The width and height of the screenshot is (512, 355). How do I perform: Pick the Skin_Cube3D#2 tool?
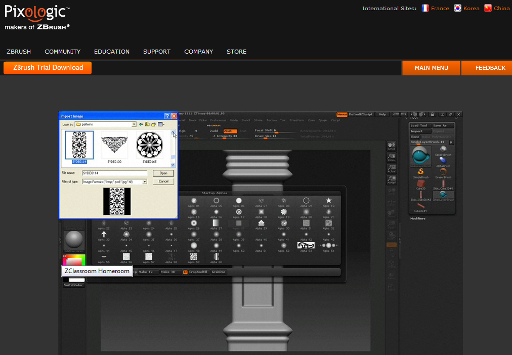pos(420,196)
